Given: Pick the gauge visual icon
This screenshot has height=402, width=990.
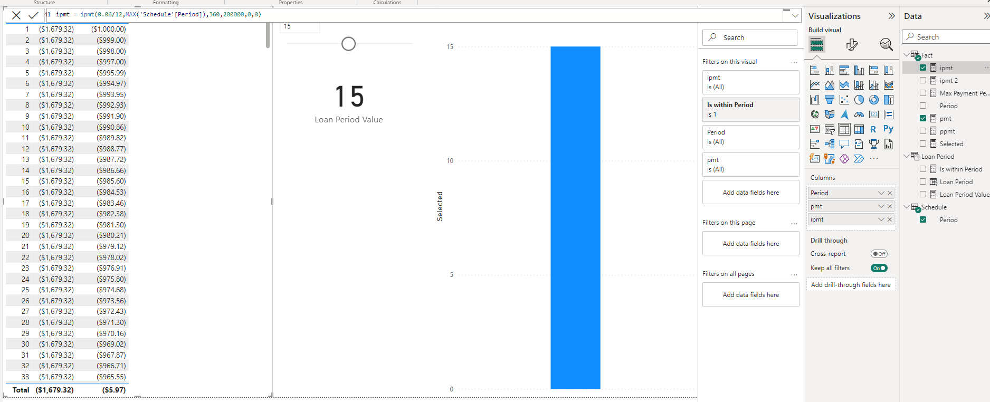Looking at the screenshot, I should [x=859, y=114].
